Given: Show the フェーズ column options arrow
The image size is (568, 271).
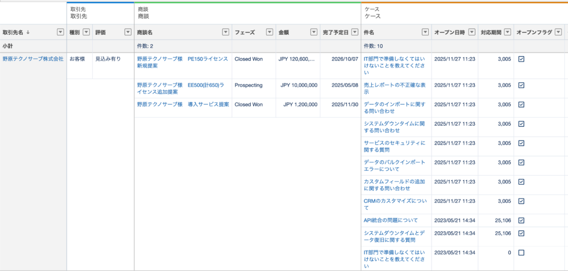Looking at the screenshot, I should [270, 33].
